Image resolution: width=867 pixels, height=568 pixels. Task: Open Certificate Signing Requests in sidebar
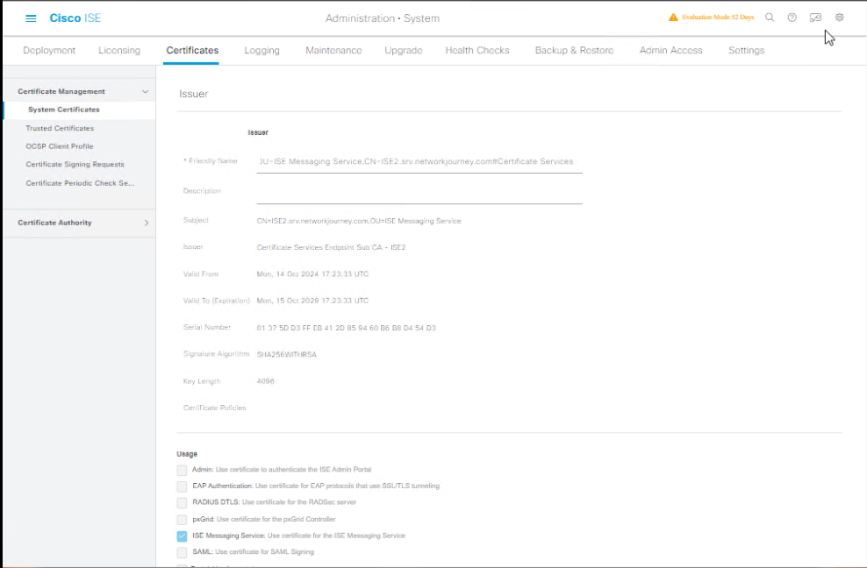coord(75,165)
